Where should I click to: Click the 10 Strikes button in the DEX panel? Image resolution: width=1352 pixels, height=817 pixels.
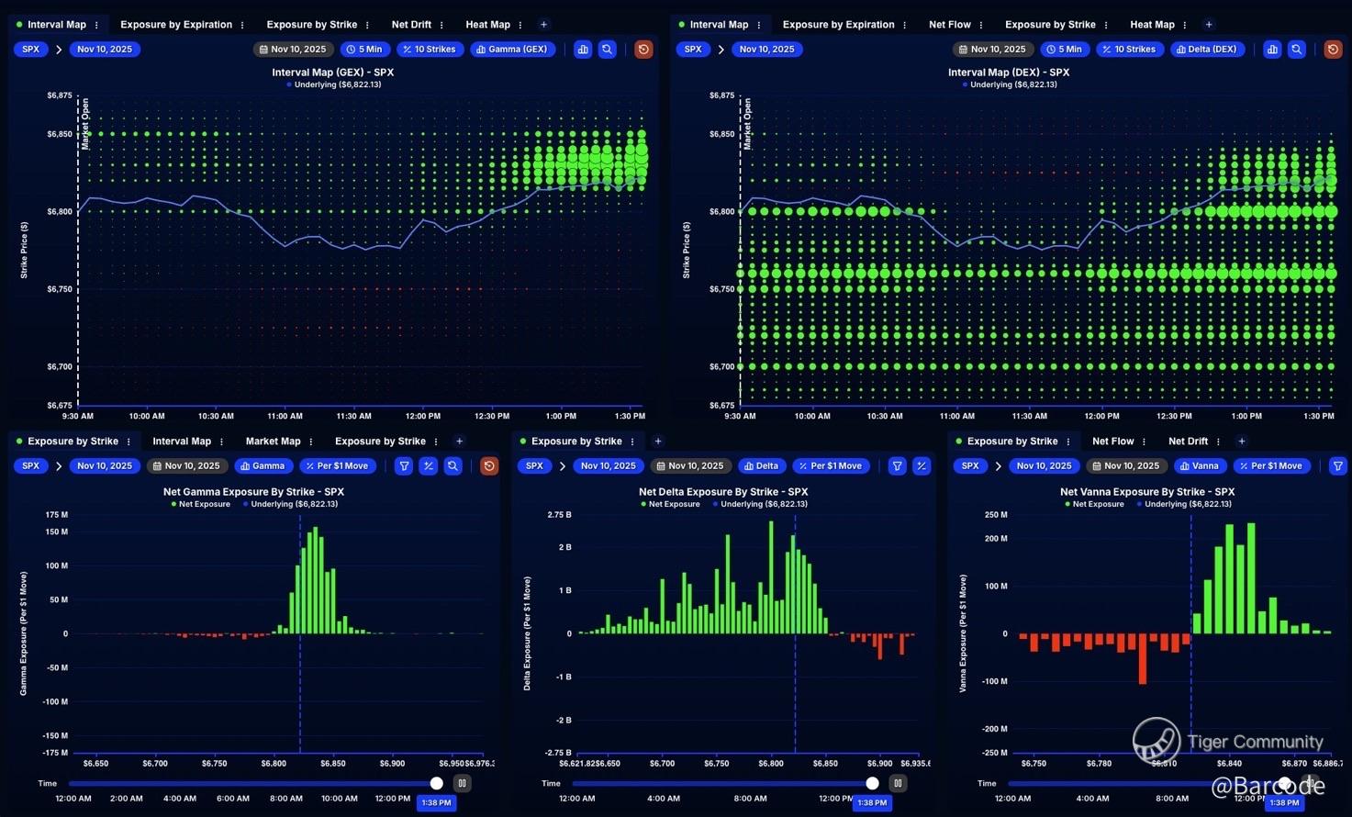coord(1128,50)
